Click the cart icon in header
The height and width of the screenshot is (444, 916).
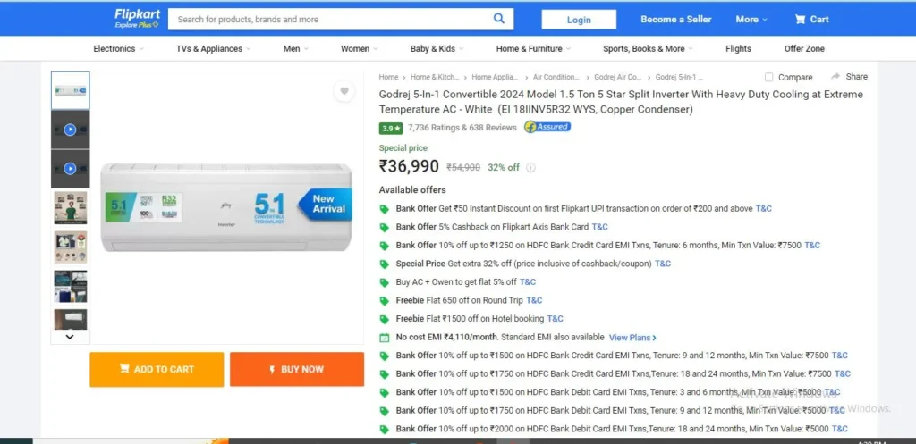click(x=800, y=20)
